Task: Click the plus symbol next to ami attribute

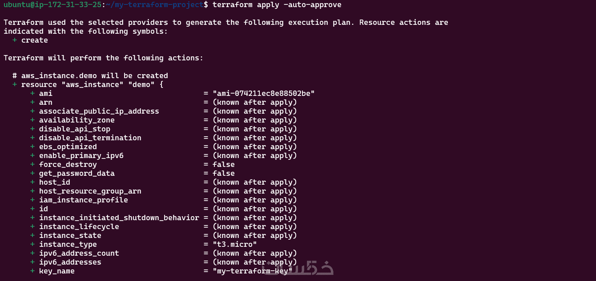Action: click(x=32, y=94)
